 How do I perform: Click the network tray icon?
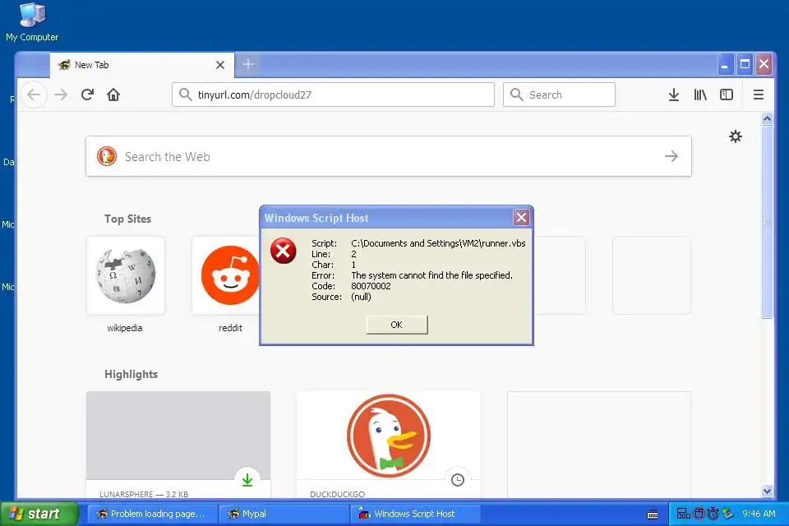point(683,514)
